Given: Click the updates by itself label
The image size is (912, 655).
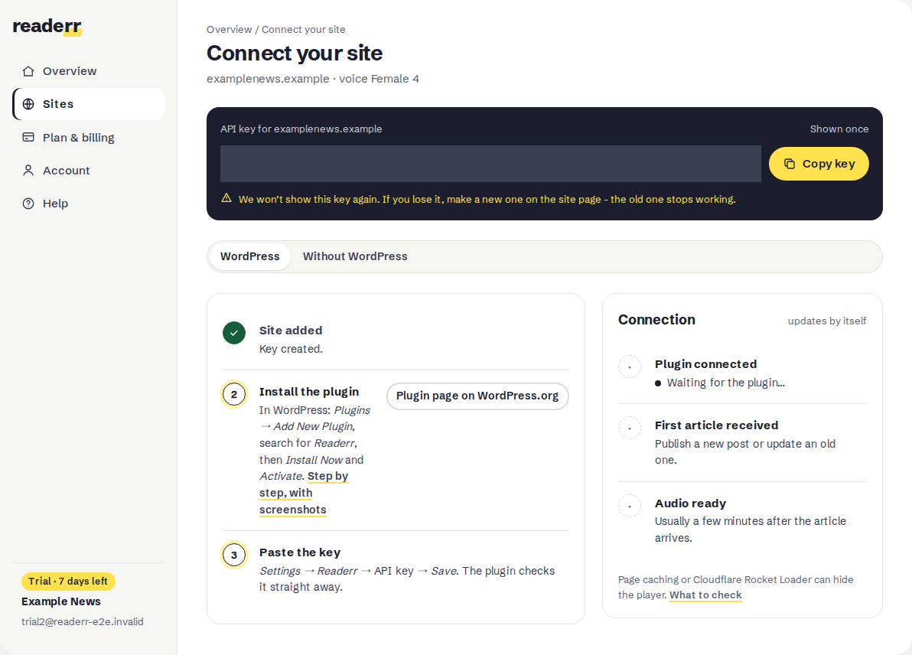Looking at the screenshot, I should pos(827,321).
